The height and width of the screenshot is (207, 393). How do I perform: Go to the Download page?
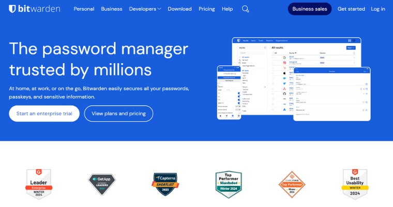click(180, 9)
